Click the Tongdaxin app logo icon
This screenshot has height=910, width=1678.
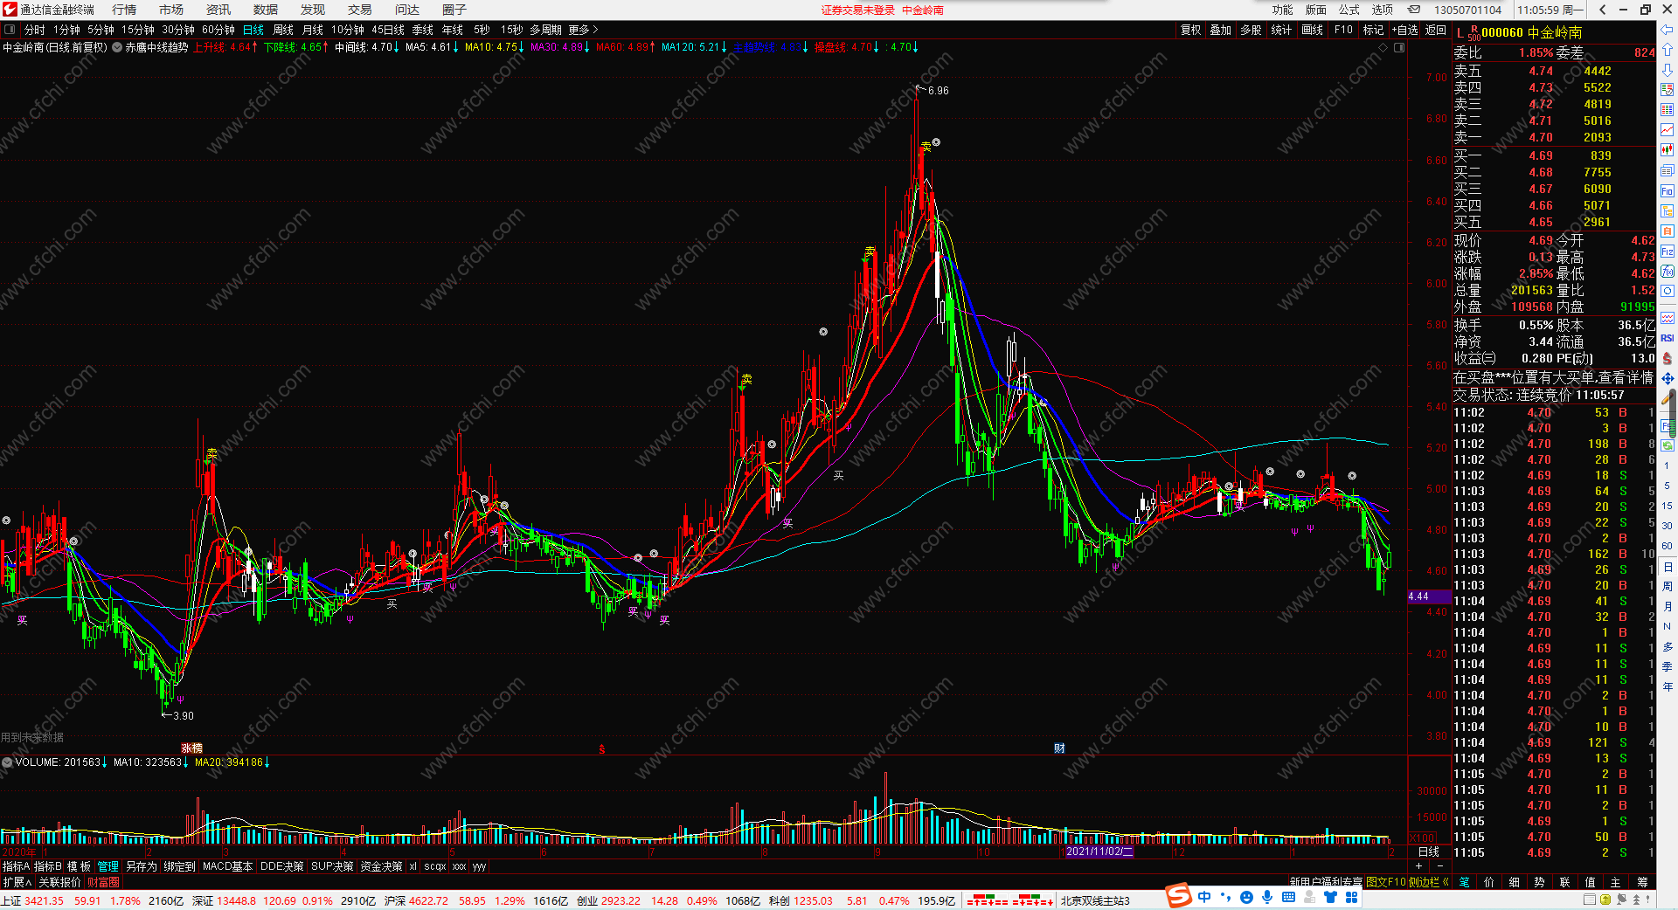pyautogui.click(x=10, y=10)
